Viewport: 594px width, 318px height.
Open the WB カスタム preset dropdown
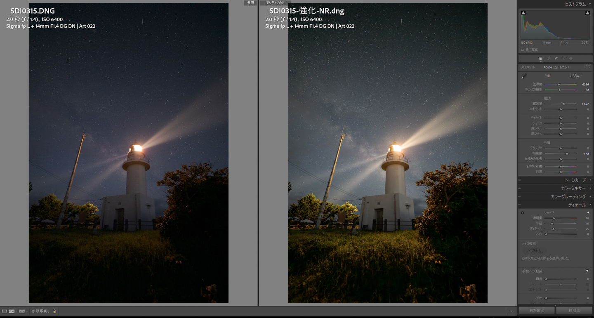pyautogui.click(x=576, y=76)
